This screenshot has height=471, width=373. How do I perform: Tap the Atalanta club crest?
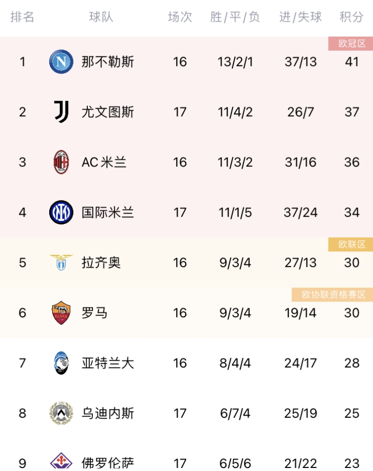[61, 363]
